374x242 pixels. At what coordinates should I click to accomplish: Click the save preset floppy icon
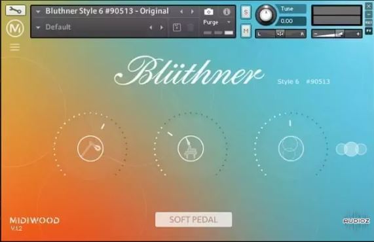coord(176,27)
